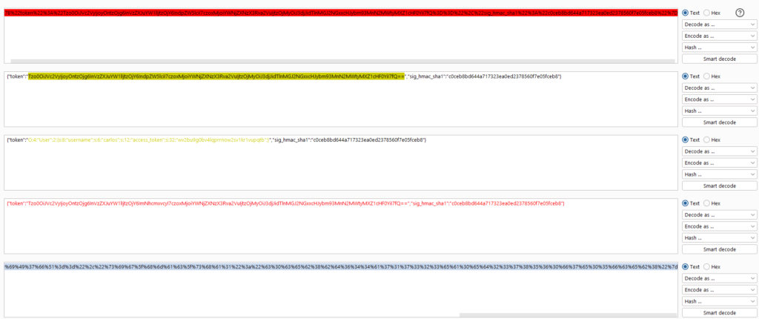Select Text radio for the %69%49 percent-encoded row
Viewport: 759px width, 319px height.
(686, 266)
